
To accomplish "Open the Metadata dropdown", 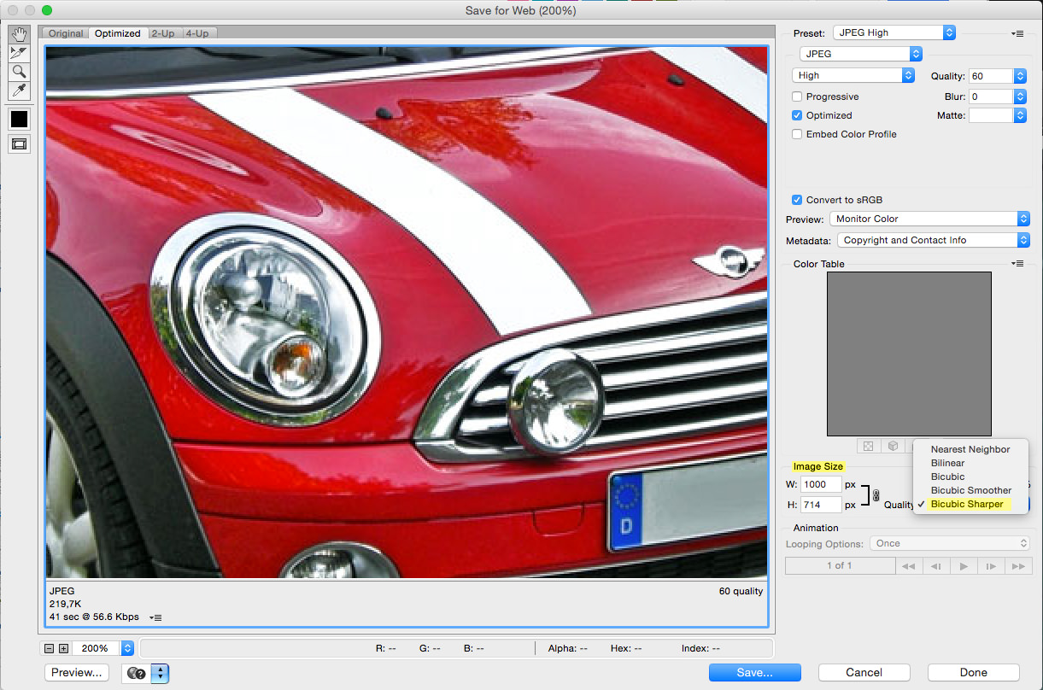I will pos(932,240).
